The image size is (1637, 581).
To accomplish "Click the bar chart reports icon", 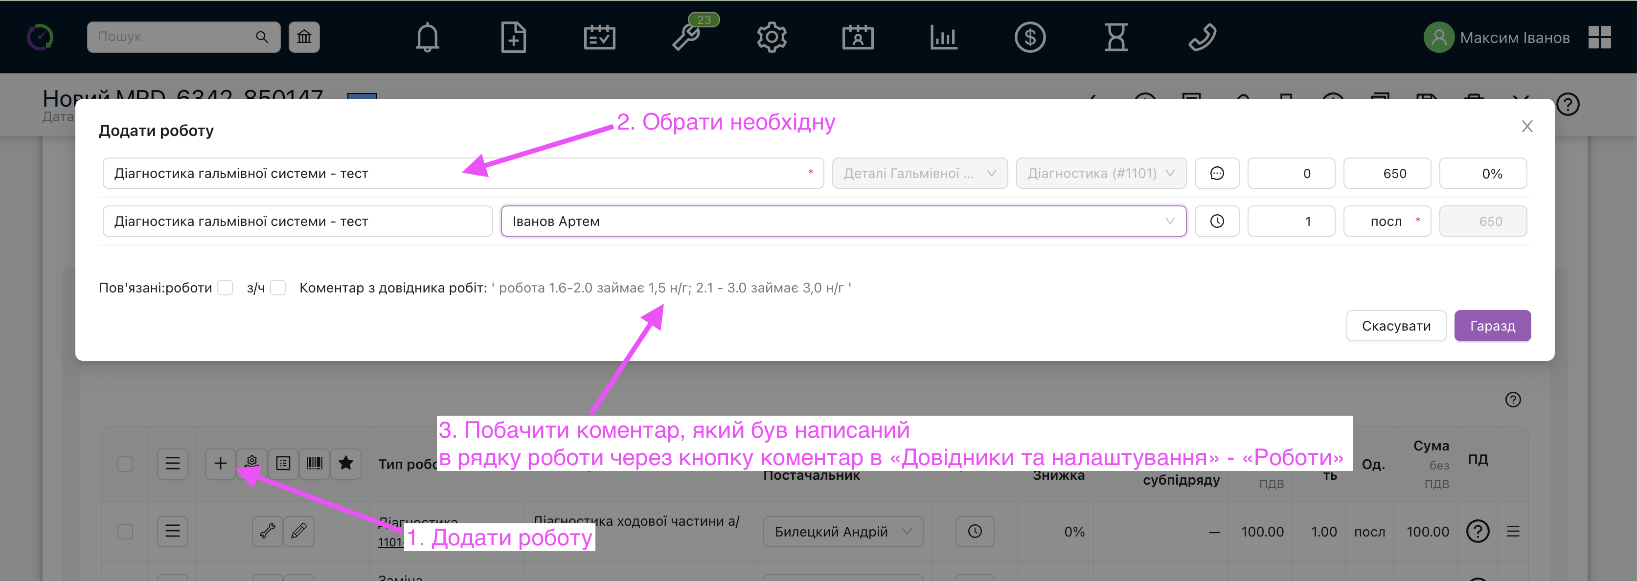I will click(x=944, y=38).
